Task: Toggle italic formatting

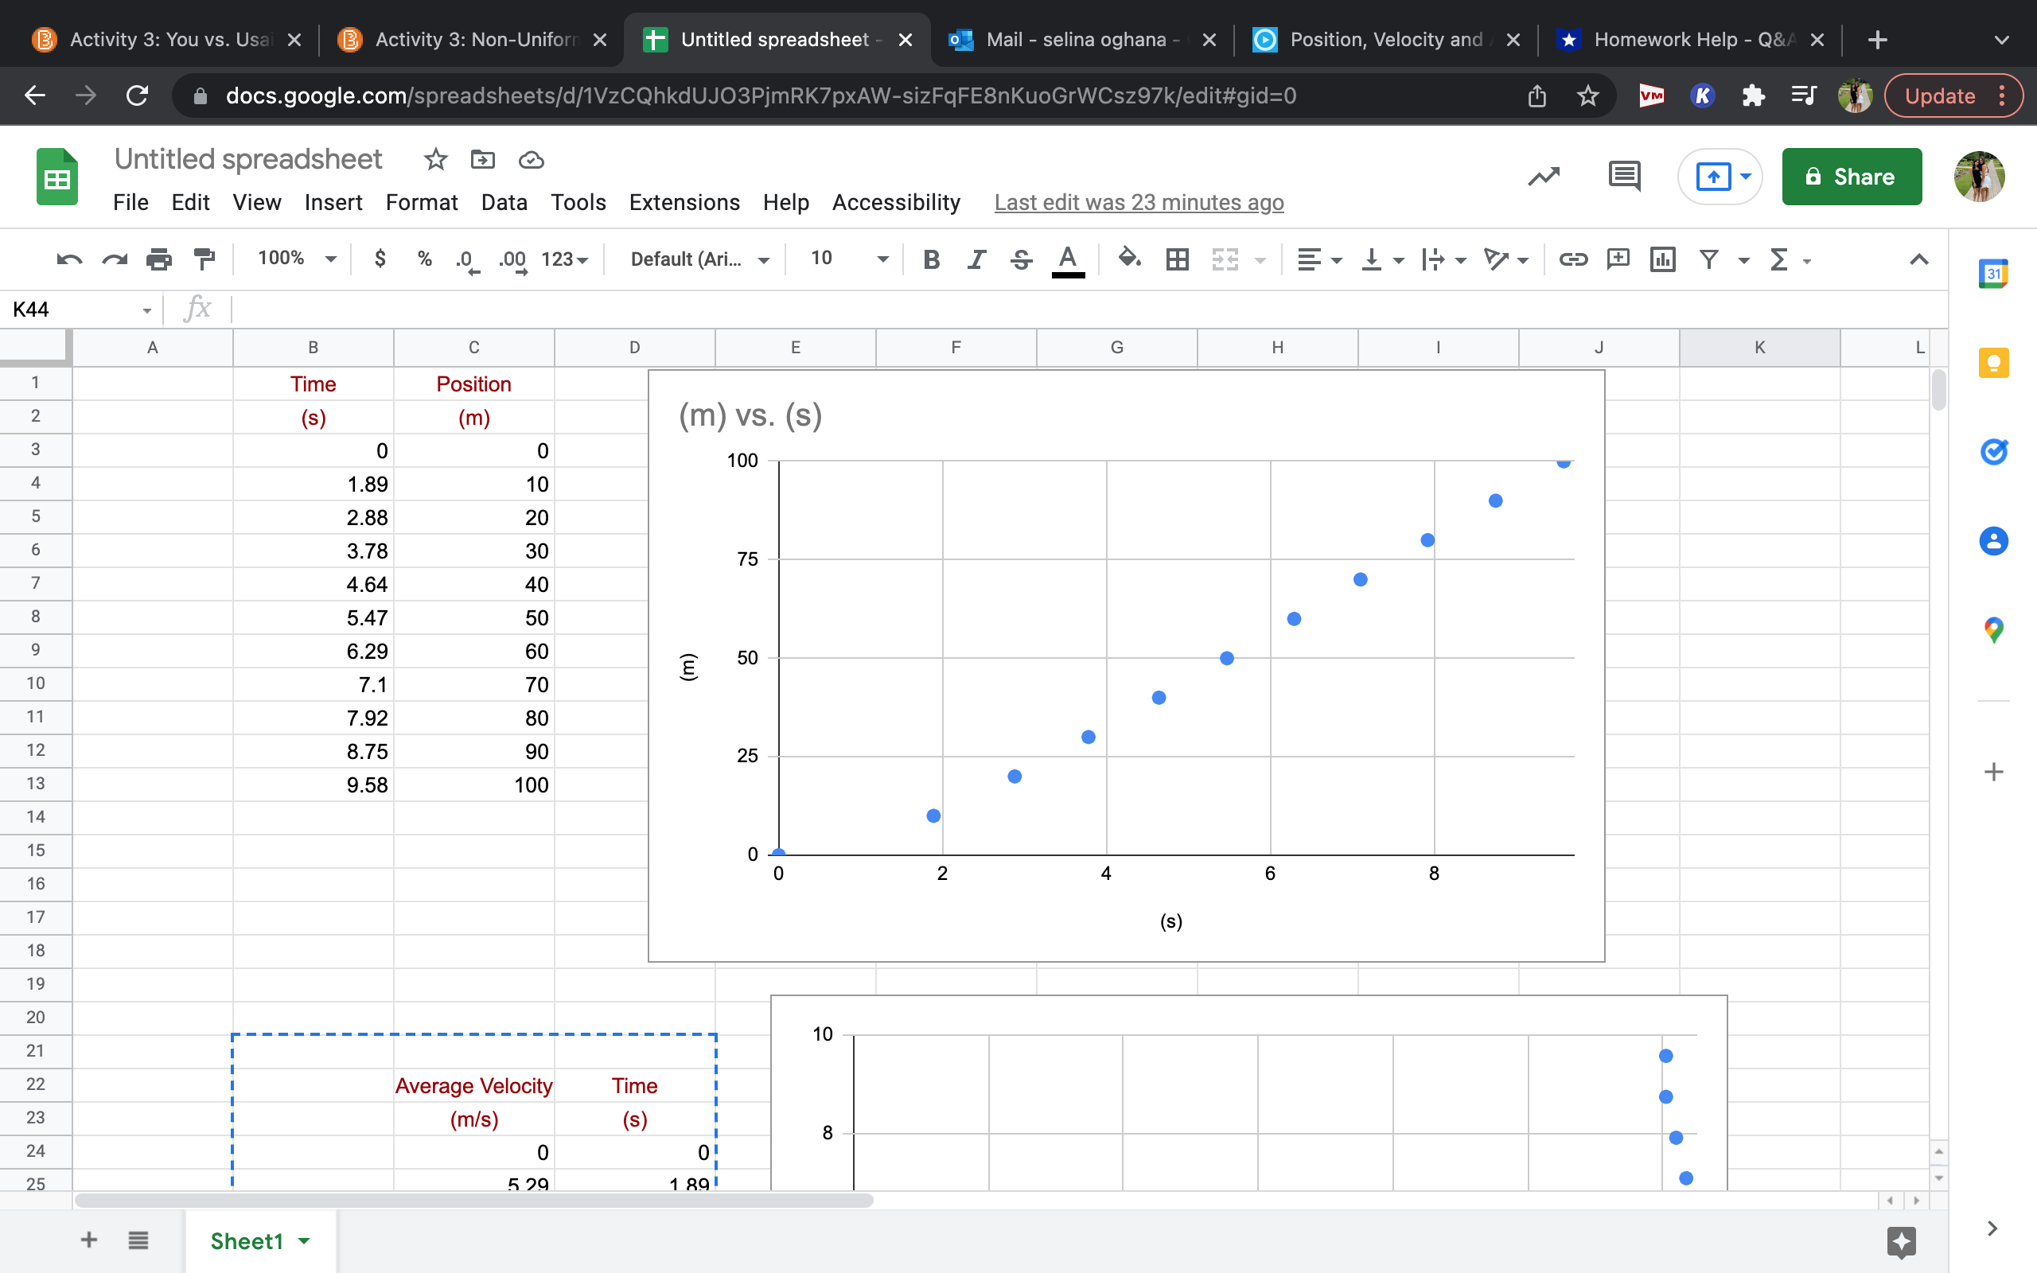Action: pyautogui.click(x=976, y=259)
